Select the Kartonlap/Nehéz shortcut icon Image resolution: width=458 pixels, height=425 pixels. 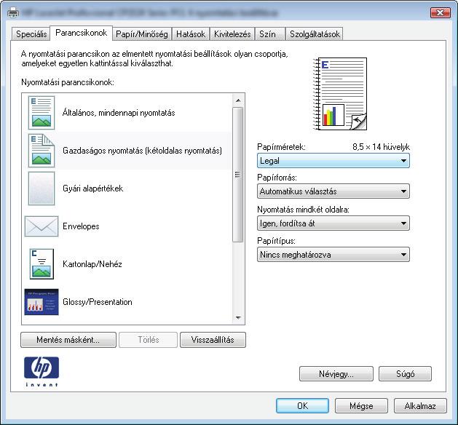(42, 264)
